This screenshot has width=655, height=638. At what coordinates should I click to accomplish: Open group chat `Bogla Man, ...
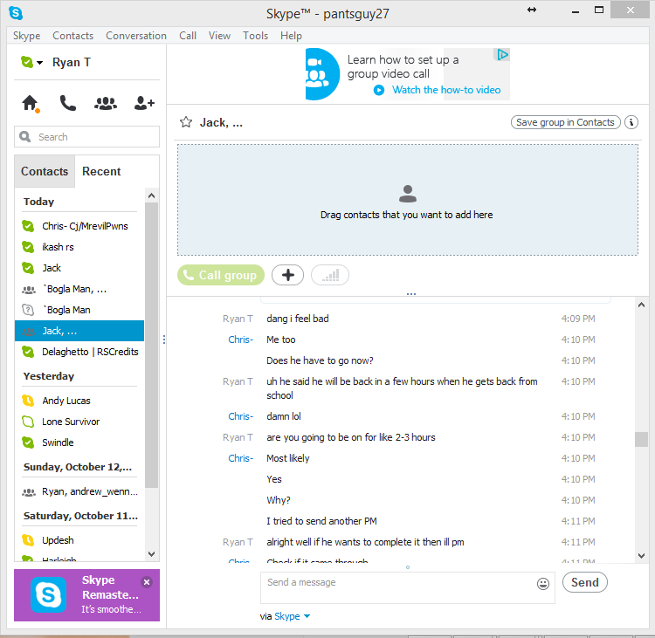pos(79,289)
